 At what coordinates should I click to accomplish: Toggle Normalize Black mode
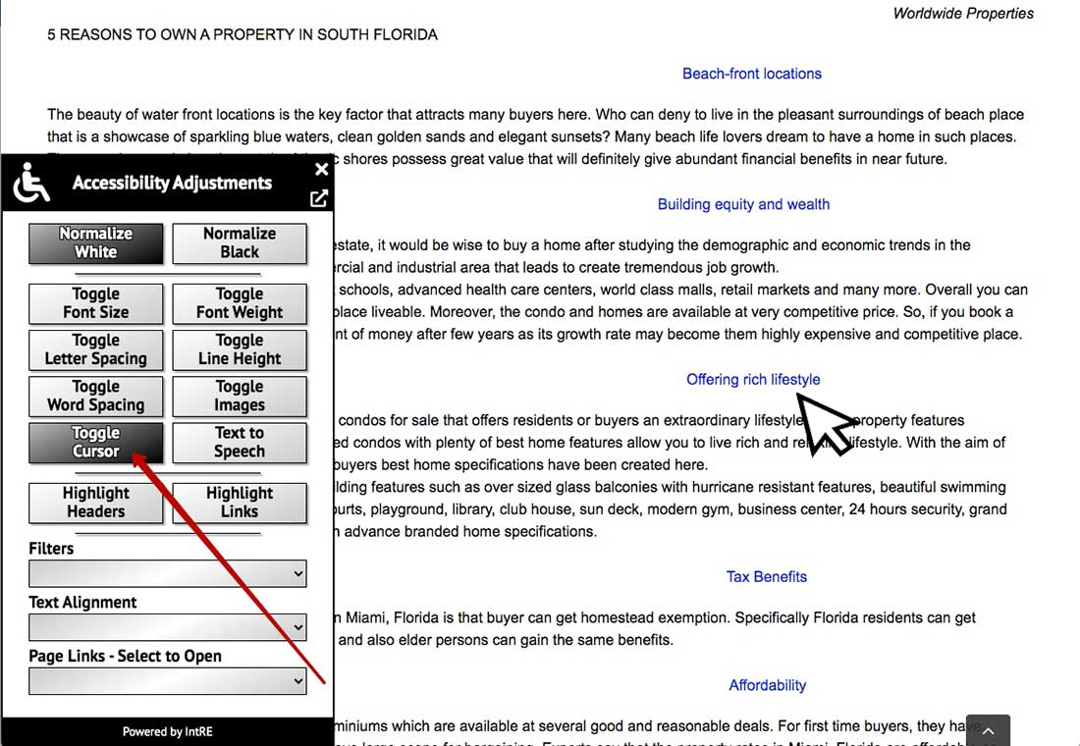(239, 243)
